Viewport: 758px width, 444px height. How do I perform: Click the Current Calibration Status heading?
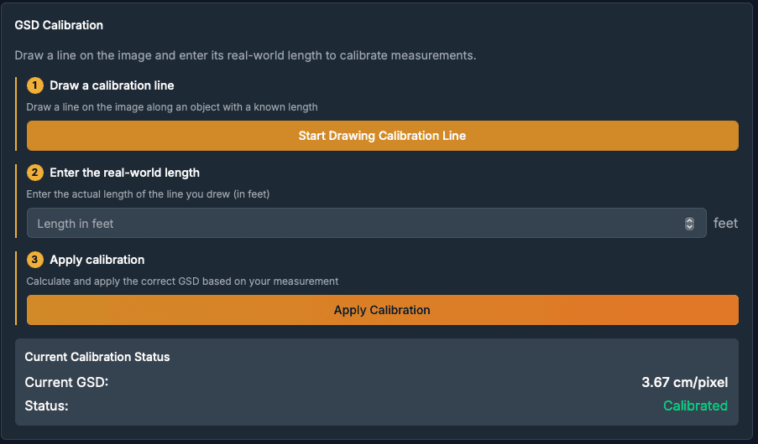tap(97, 357)
